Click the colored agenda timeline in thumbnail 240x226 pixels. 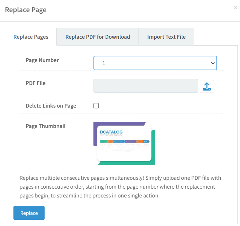click(124, 141)
